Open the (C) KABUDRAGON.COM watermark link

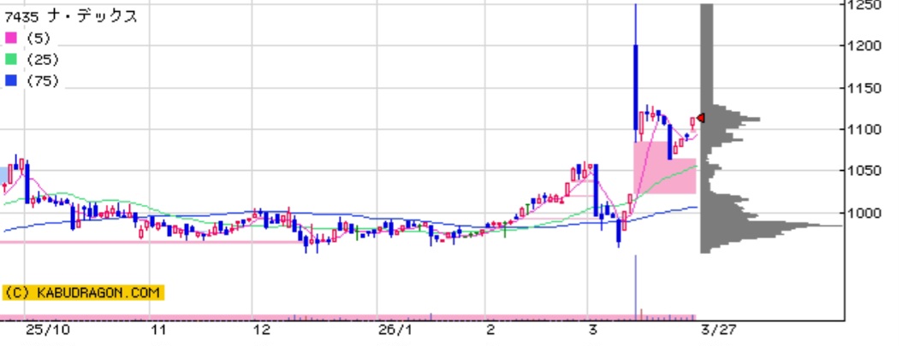point(82,292)
